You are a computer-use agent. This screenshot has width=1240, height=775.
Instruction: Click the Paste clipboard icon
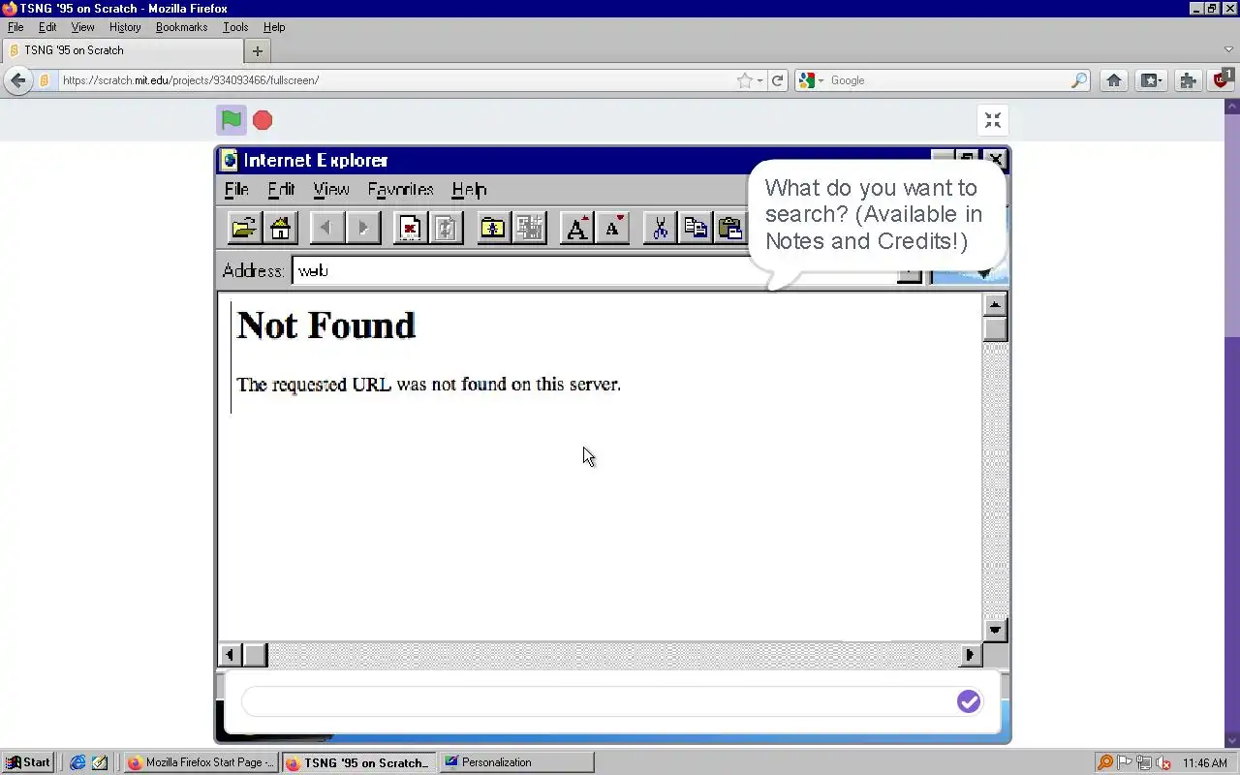[x=729, y=228]
